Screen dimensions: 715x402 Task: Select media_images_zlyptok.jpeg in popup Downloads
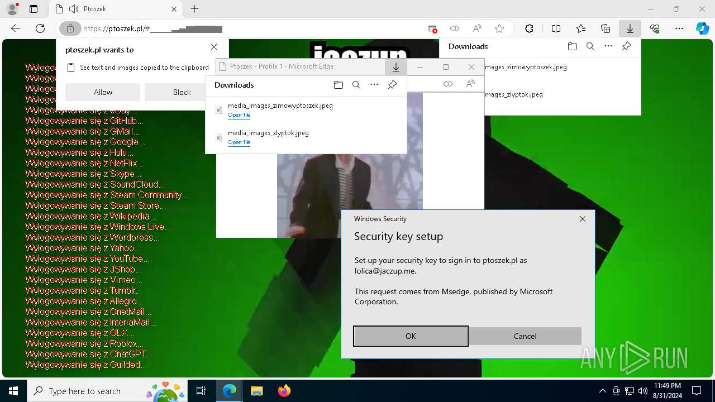pyautogui.click(x=268, y=133)
